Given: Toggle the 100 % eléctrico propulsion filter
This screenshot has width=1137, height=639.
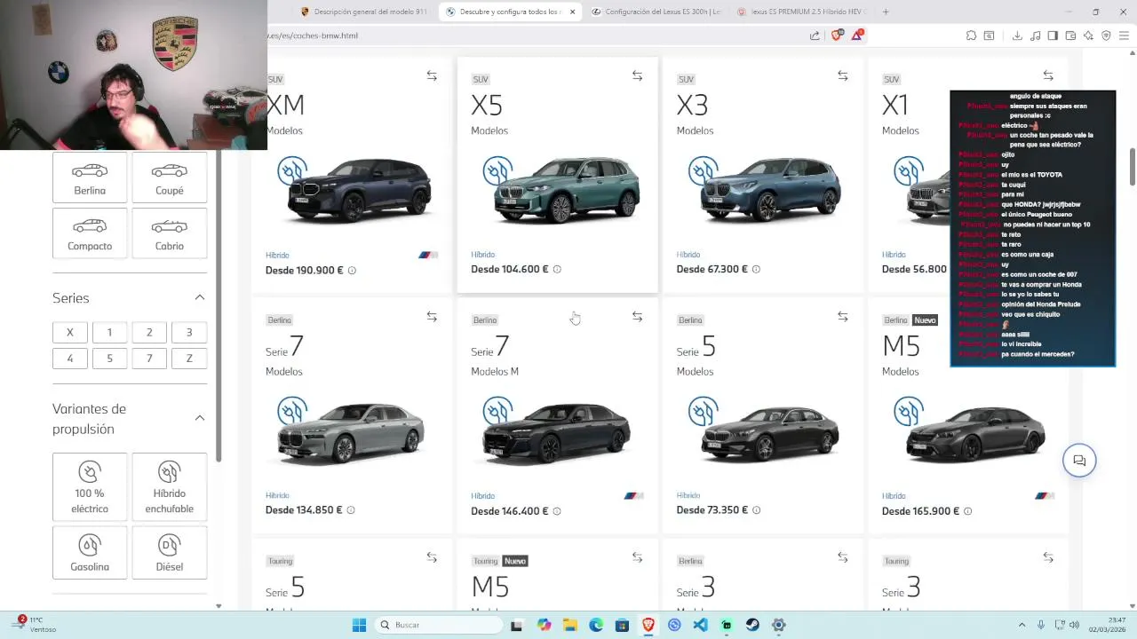Looking at the screenshot, I should tap(90, 486).
